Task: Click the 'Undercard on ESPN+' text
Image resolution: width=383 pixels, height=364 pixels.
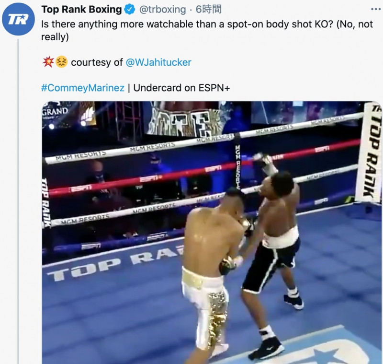Action: point(181,88)
